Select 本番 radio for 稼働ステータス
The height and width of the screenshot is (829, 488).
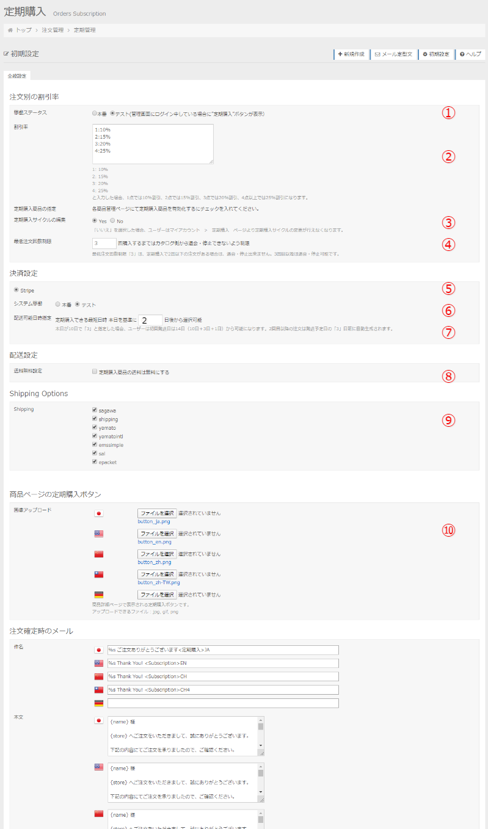click(x=94, y=113)
